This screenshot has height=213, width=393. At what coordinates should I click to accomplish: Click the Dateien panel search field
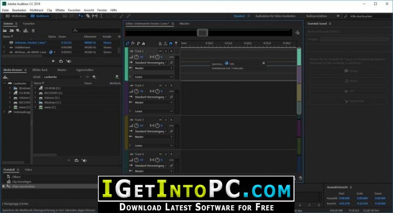tap(96, 30)
